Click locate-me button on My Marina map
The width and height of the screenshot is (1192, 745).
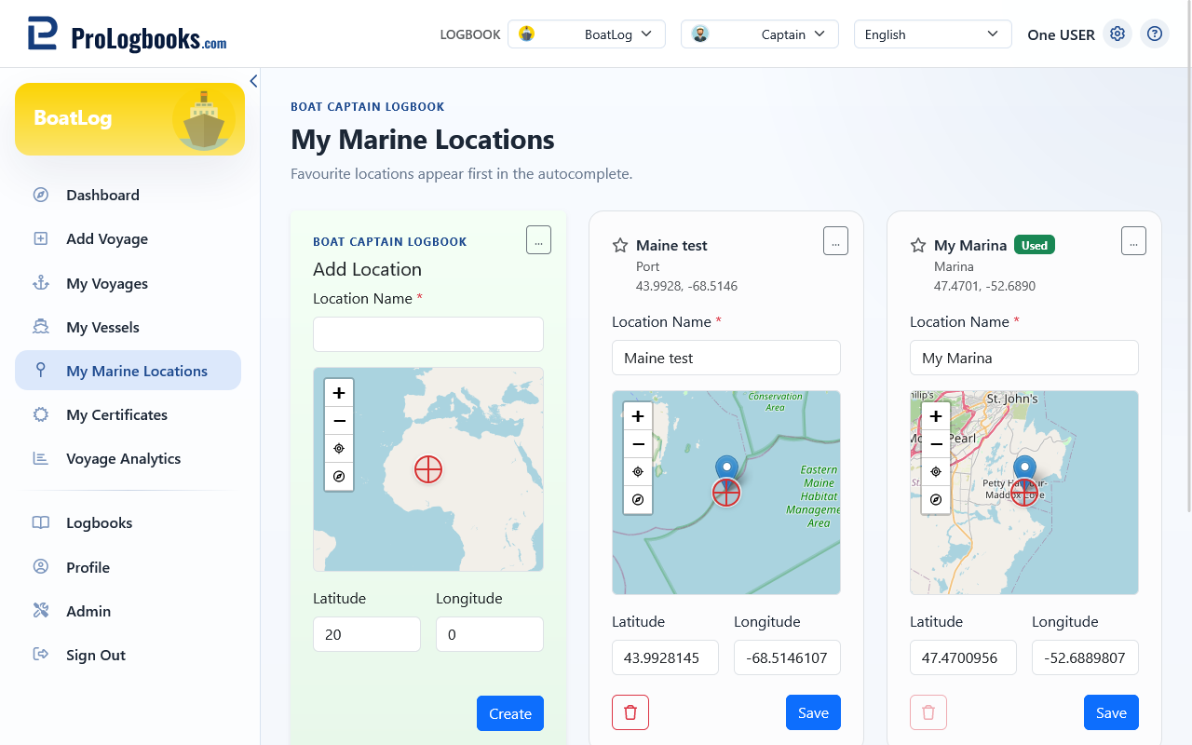click(x=936, y=471)
